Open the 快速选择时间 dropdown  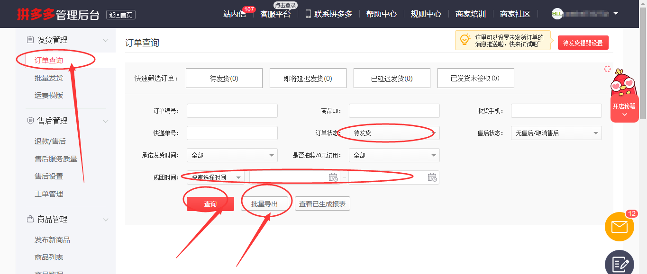[x=216, y=177]
